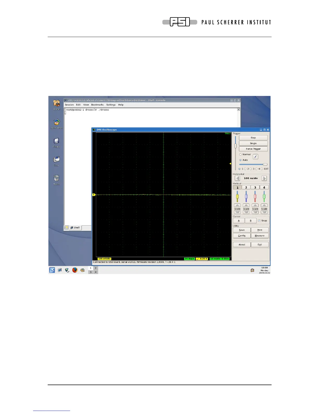Toggle vertical channel 3 display
The width and height of the screenshot is (319, 413).
click(x=255, y=187)
